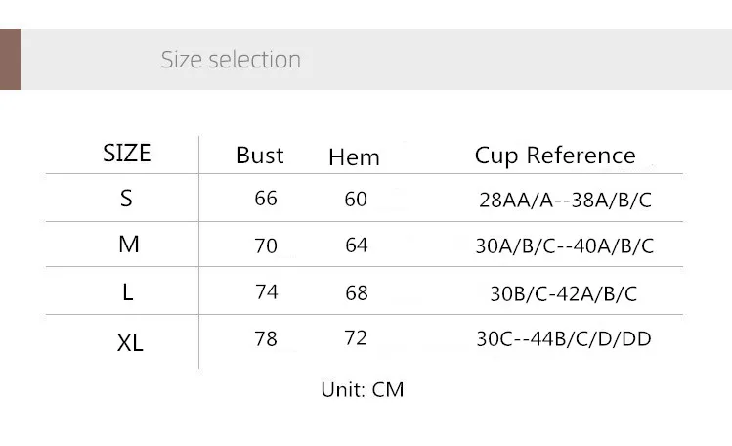732x446 pixels.
Task: Select bust value 78
Action: coord(266,338)
